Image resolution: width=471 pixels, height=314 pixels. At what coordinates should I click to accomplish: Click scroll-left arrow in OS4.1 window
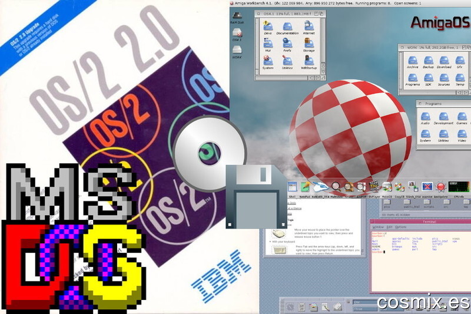point(311,78)
